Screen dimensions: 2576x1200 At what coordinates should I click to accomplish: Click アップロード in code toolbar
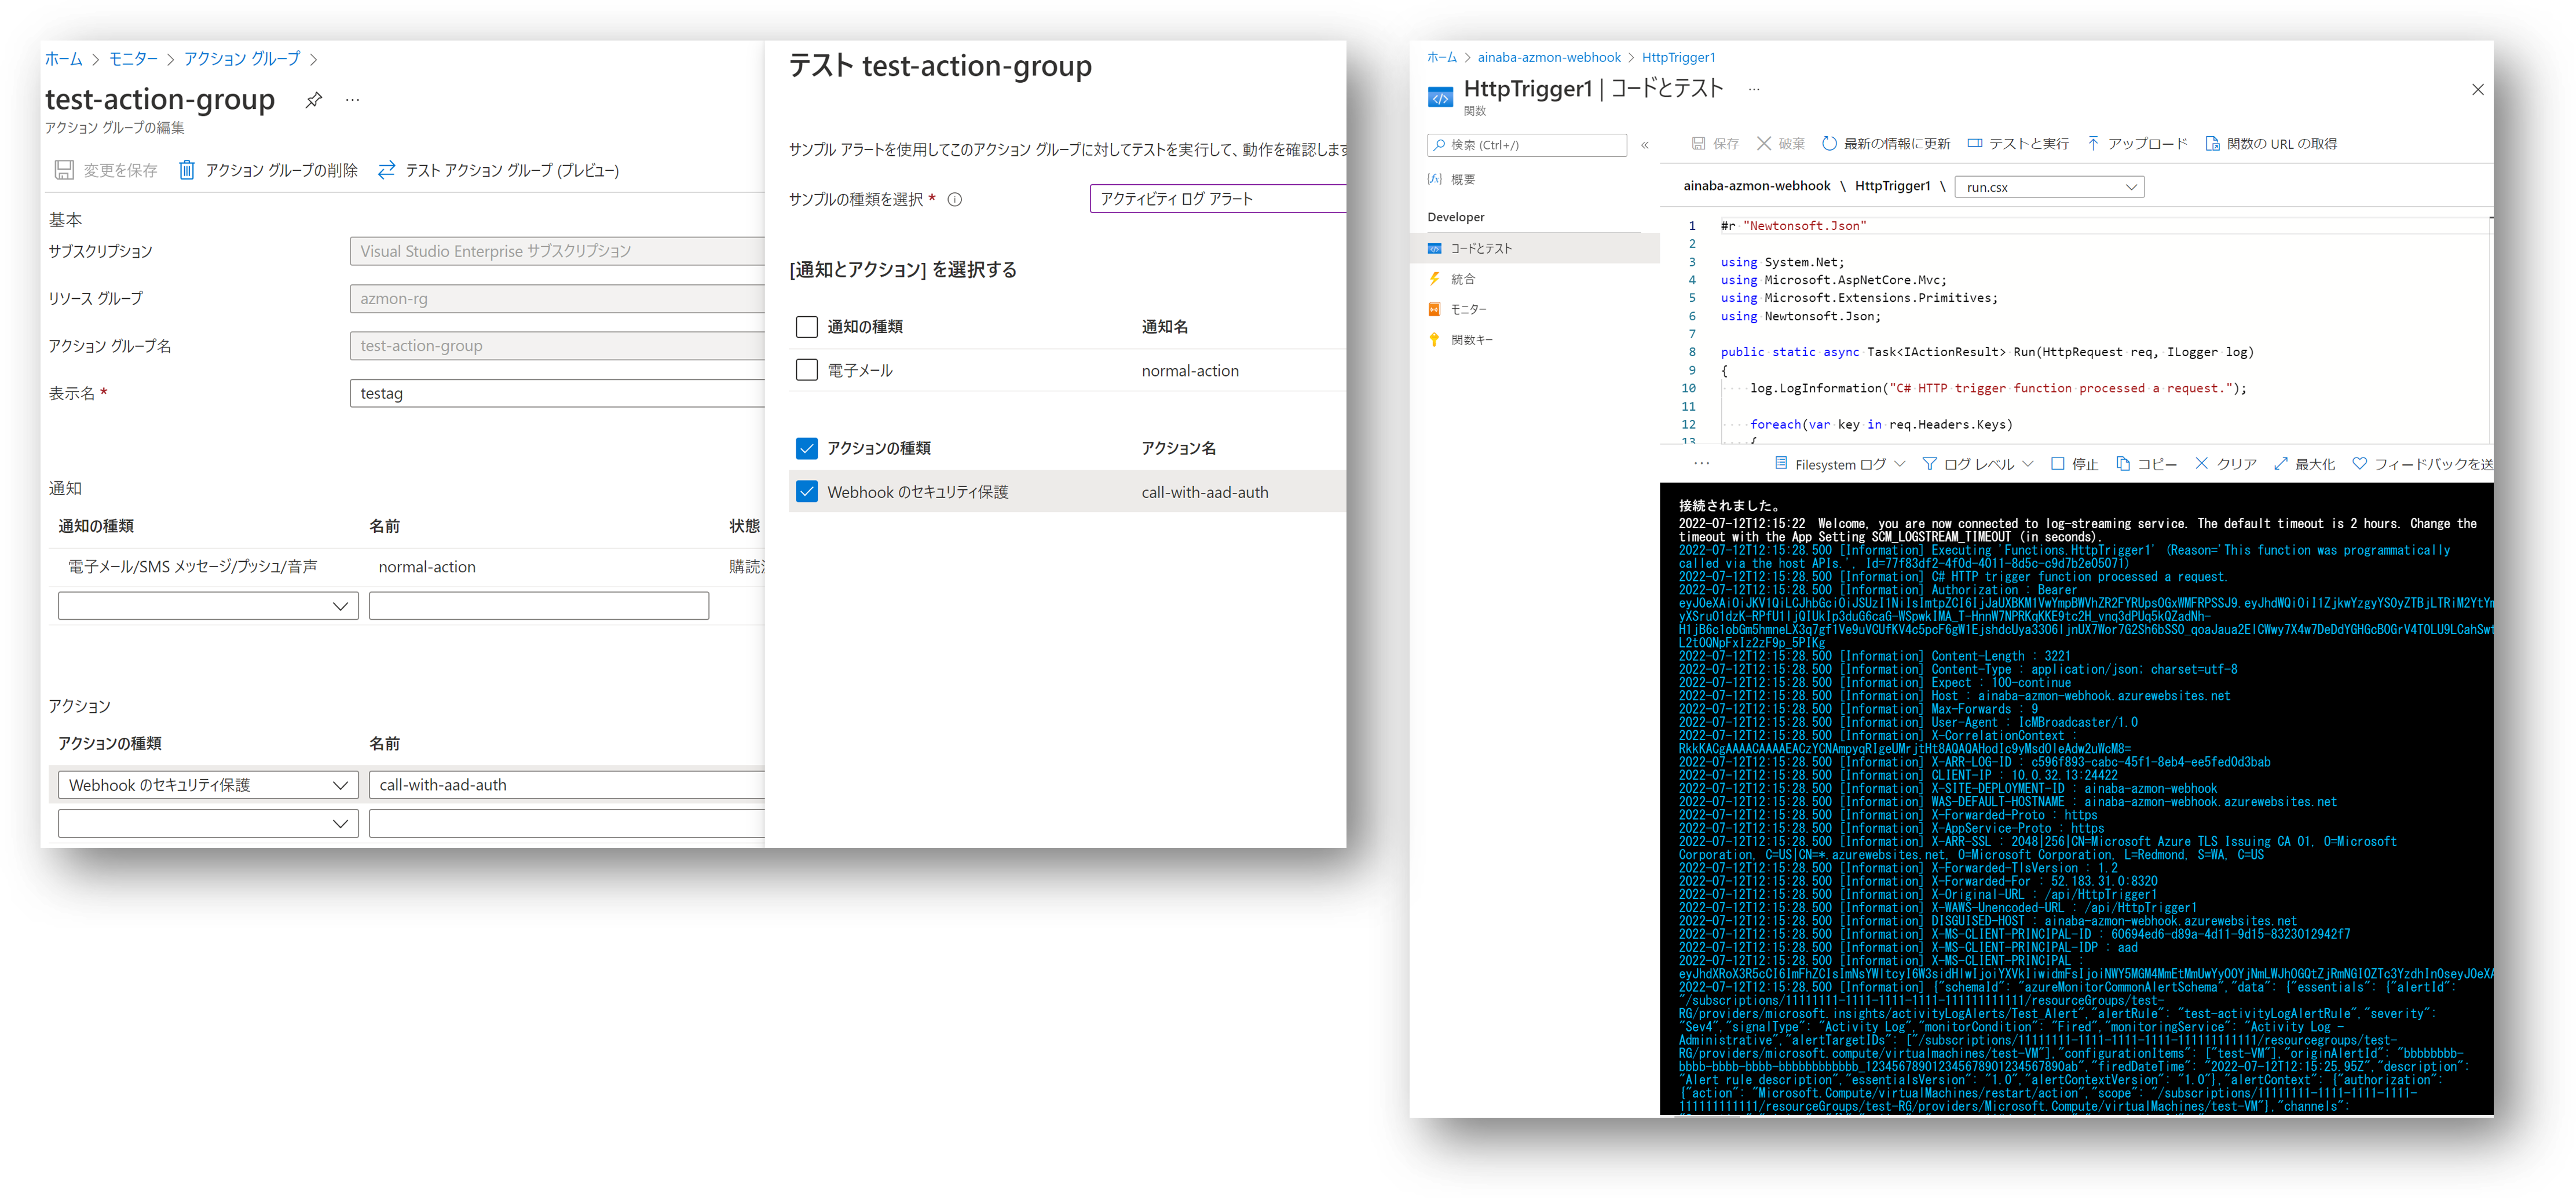[2137, 144]
